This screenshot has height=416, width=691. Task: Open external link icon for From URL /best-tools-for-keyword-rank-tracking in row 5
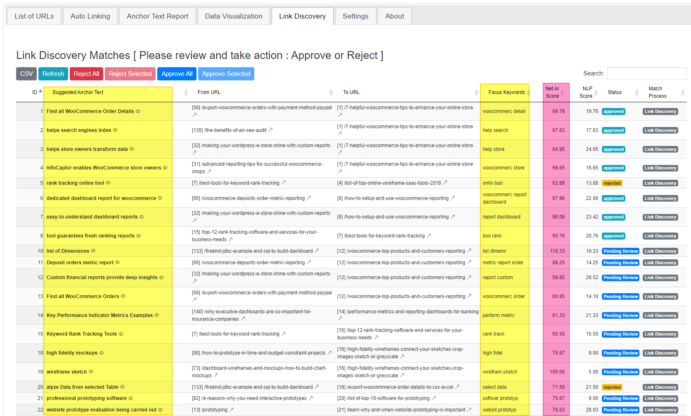[284, 183]
